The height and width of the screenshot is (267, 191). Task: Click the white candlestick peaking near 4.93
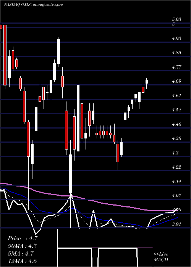click(x=58, y=51)
